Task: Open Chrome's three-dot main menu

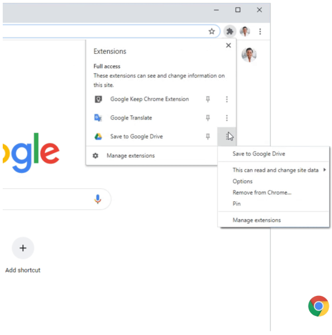Action: pos(260,32)
